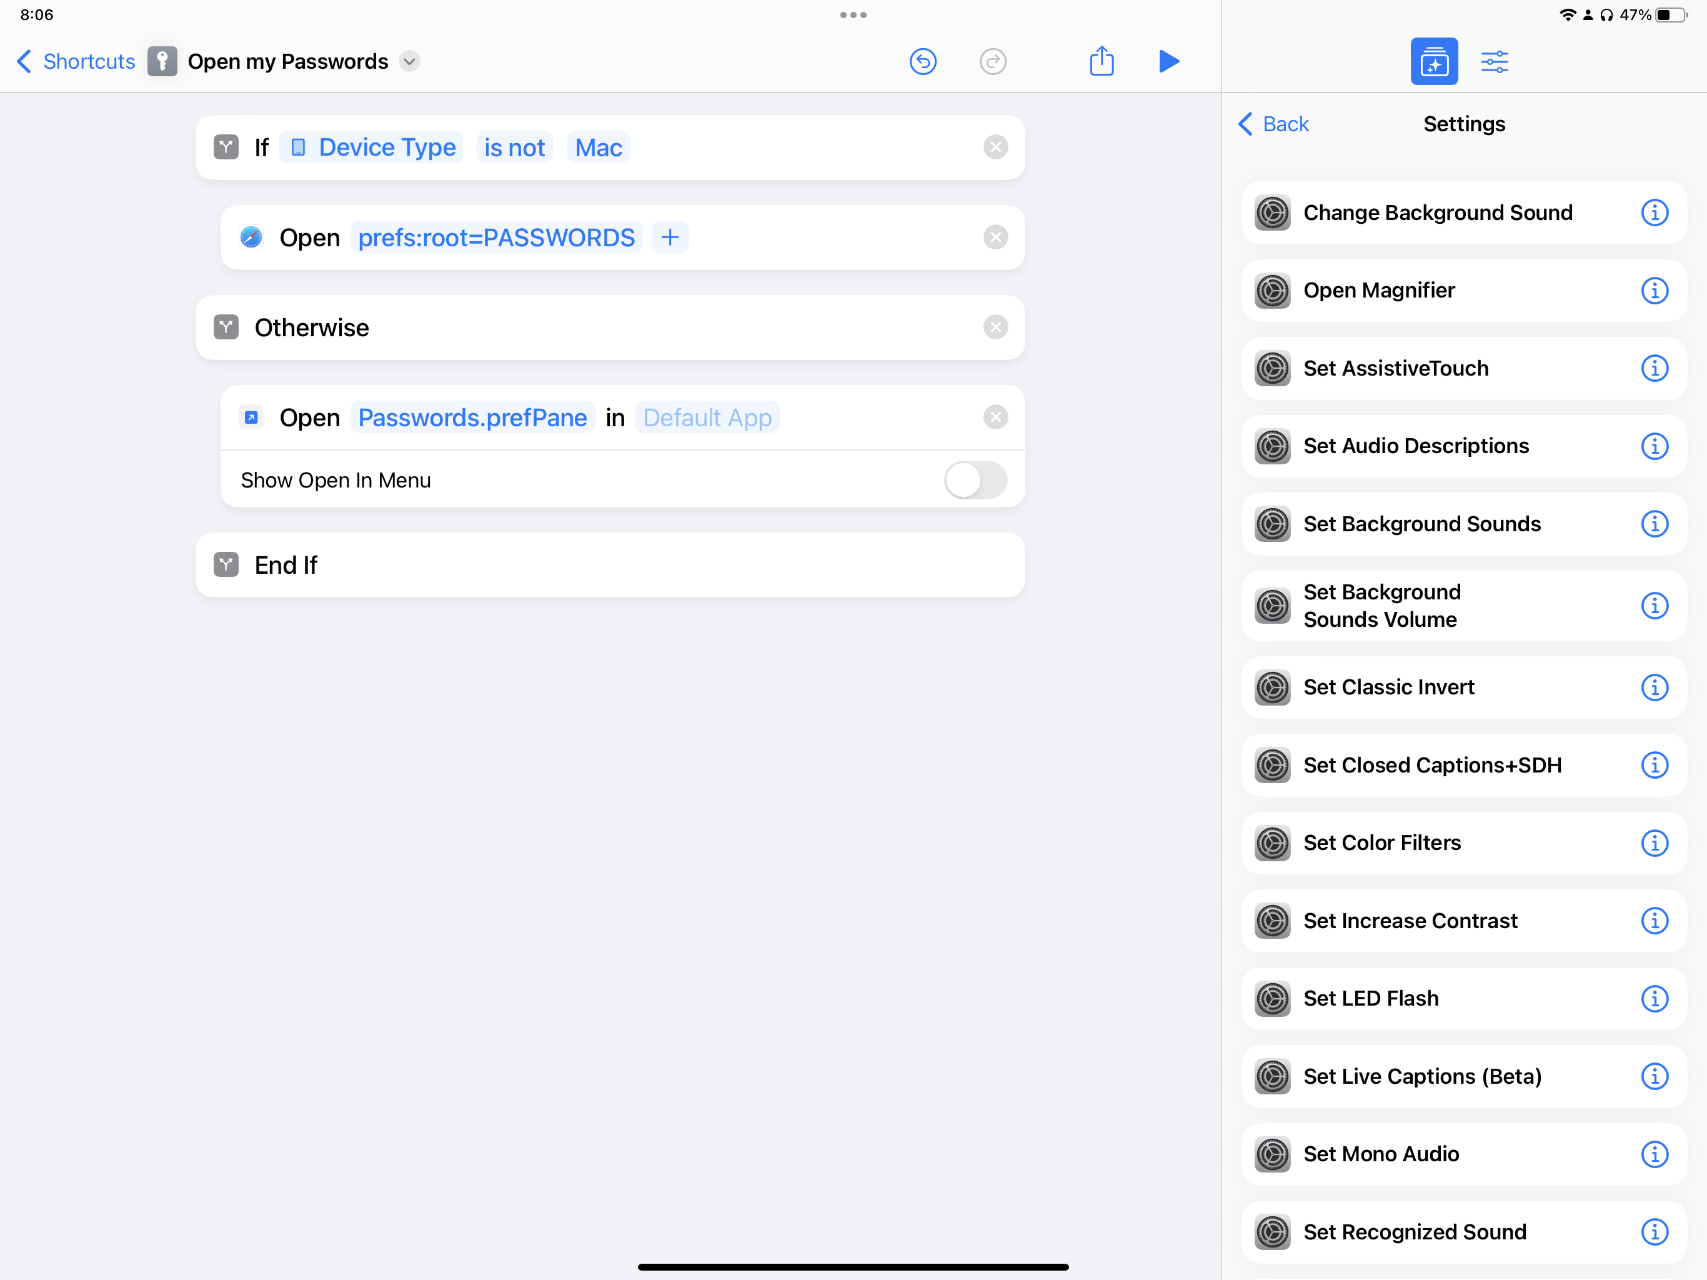Open the shortcut details sliders icon
This screenshot has width=1707, height=1280.
pyautogui.click(x=1494, y=61)
